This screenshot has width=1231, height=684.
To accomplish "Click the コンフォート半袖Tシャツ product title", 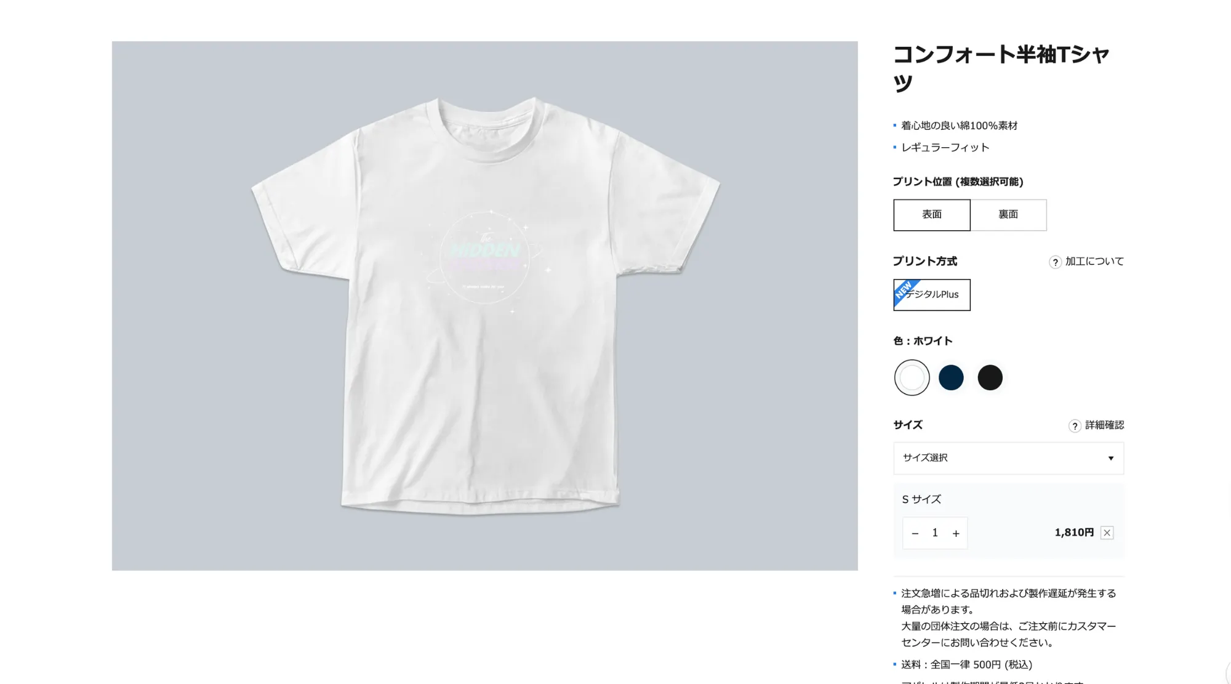I will (1001, 68).
